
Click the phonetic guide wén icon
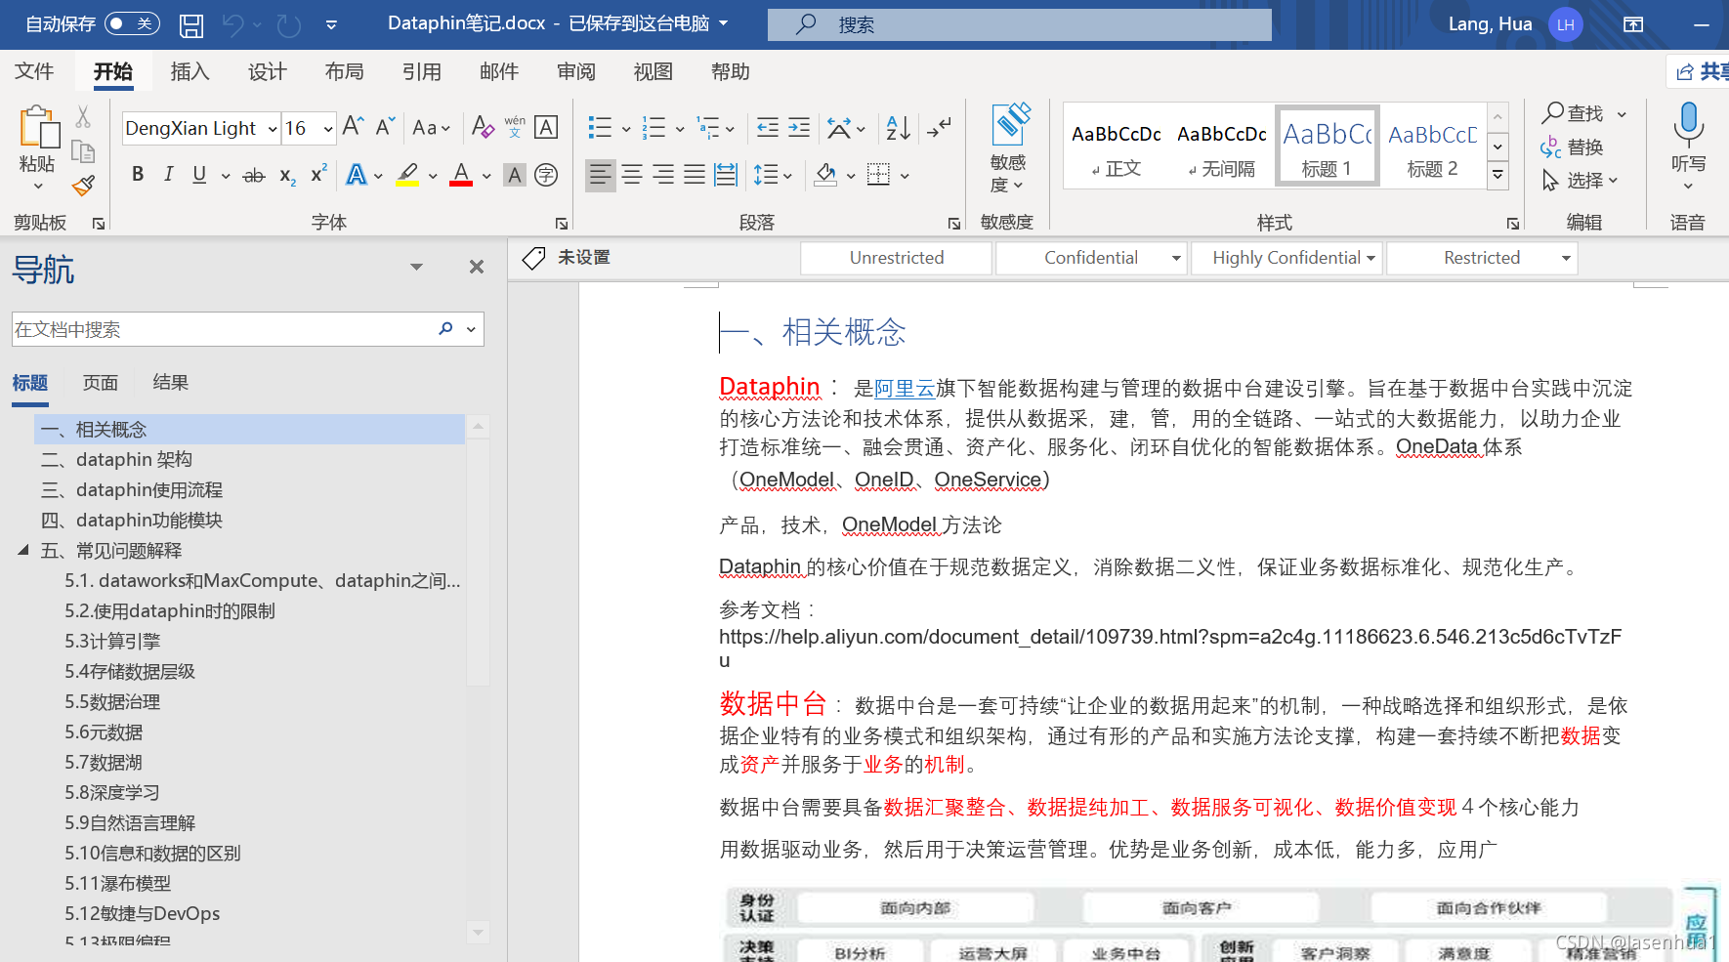pos(515,127)
